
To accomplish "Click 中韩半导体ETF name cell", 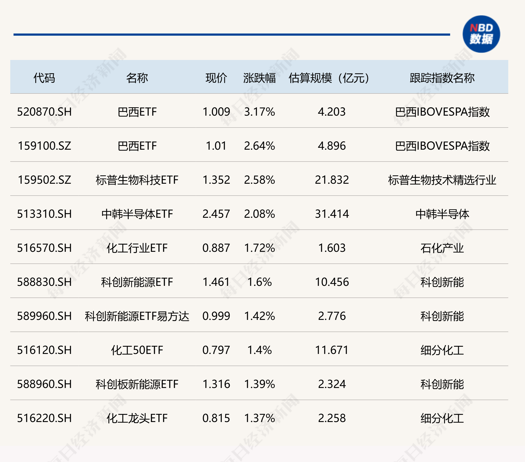I will coord(137,214).
